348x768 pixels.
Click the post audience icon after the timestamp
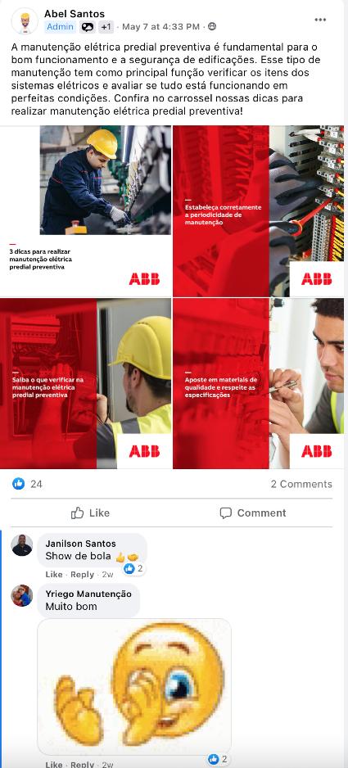click(212, 26)
